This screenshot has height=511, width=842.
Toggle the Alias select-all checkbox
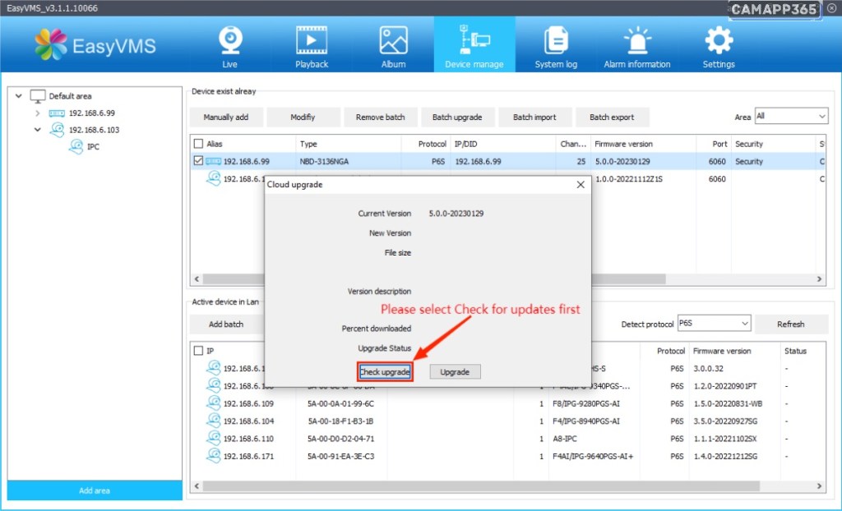198,144
